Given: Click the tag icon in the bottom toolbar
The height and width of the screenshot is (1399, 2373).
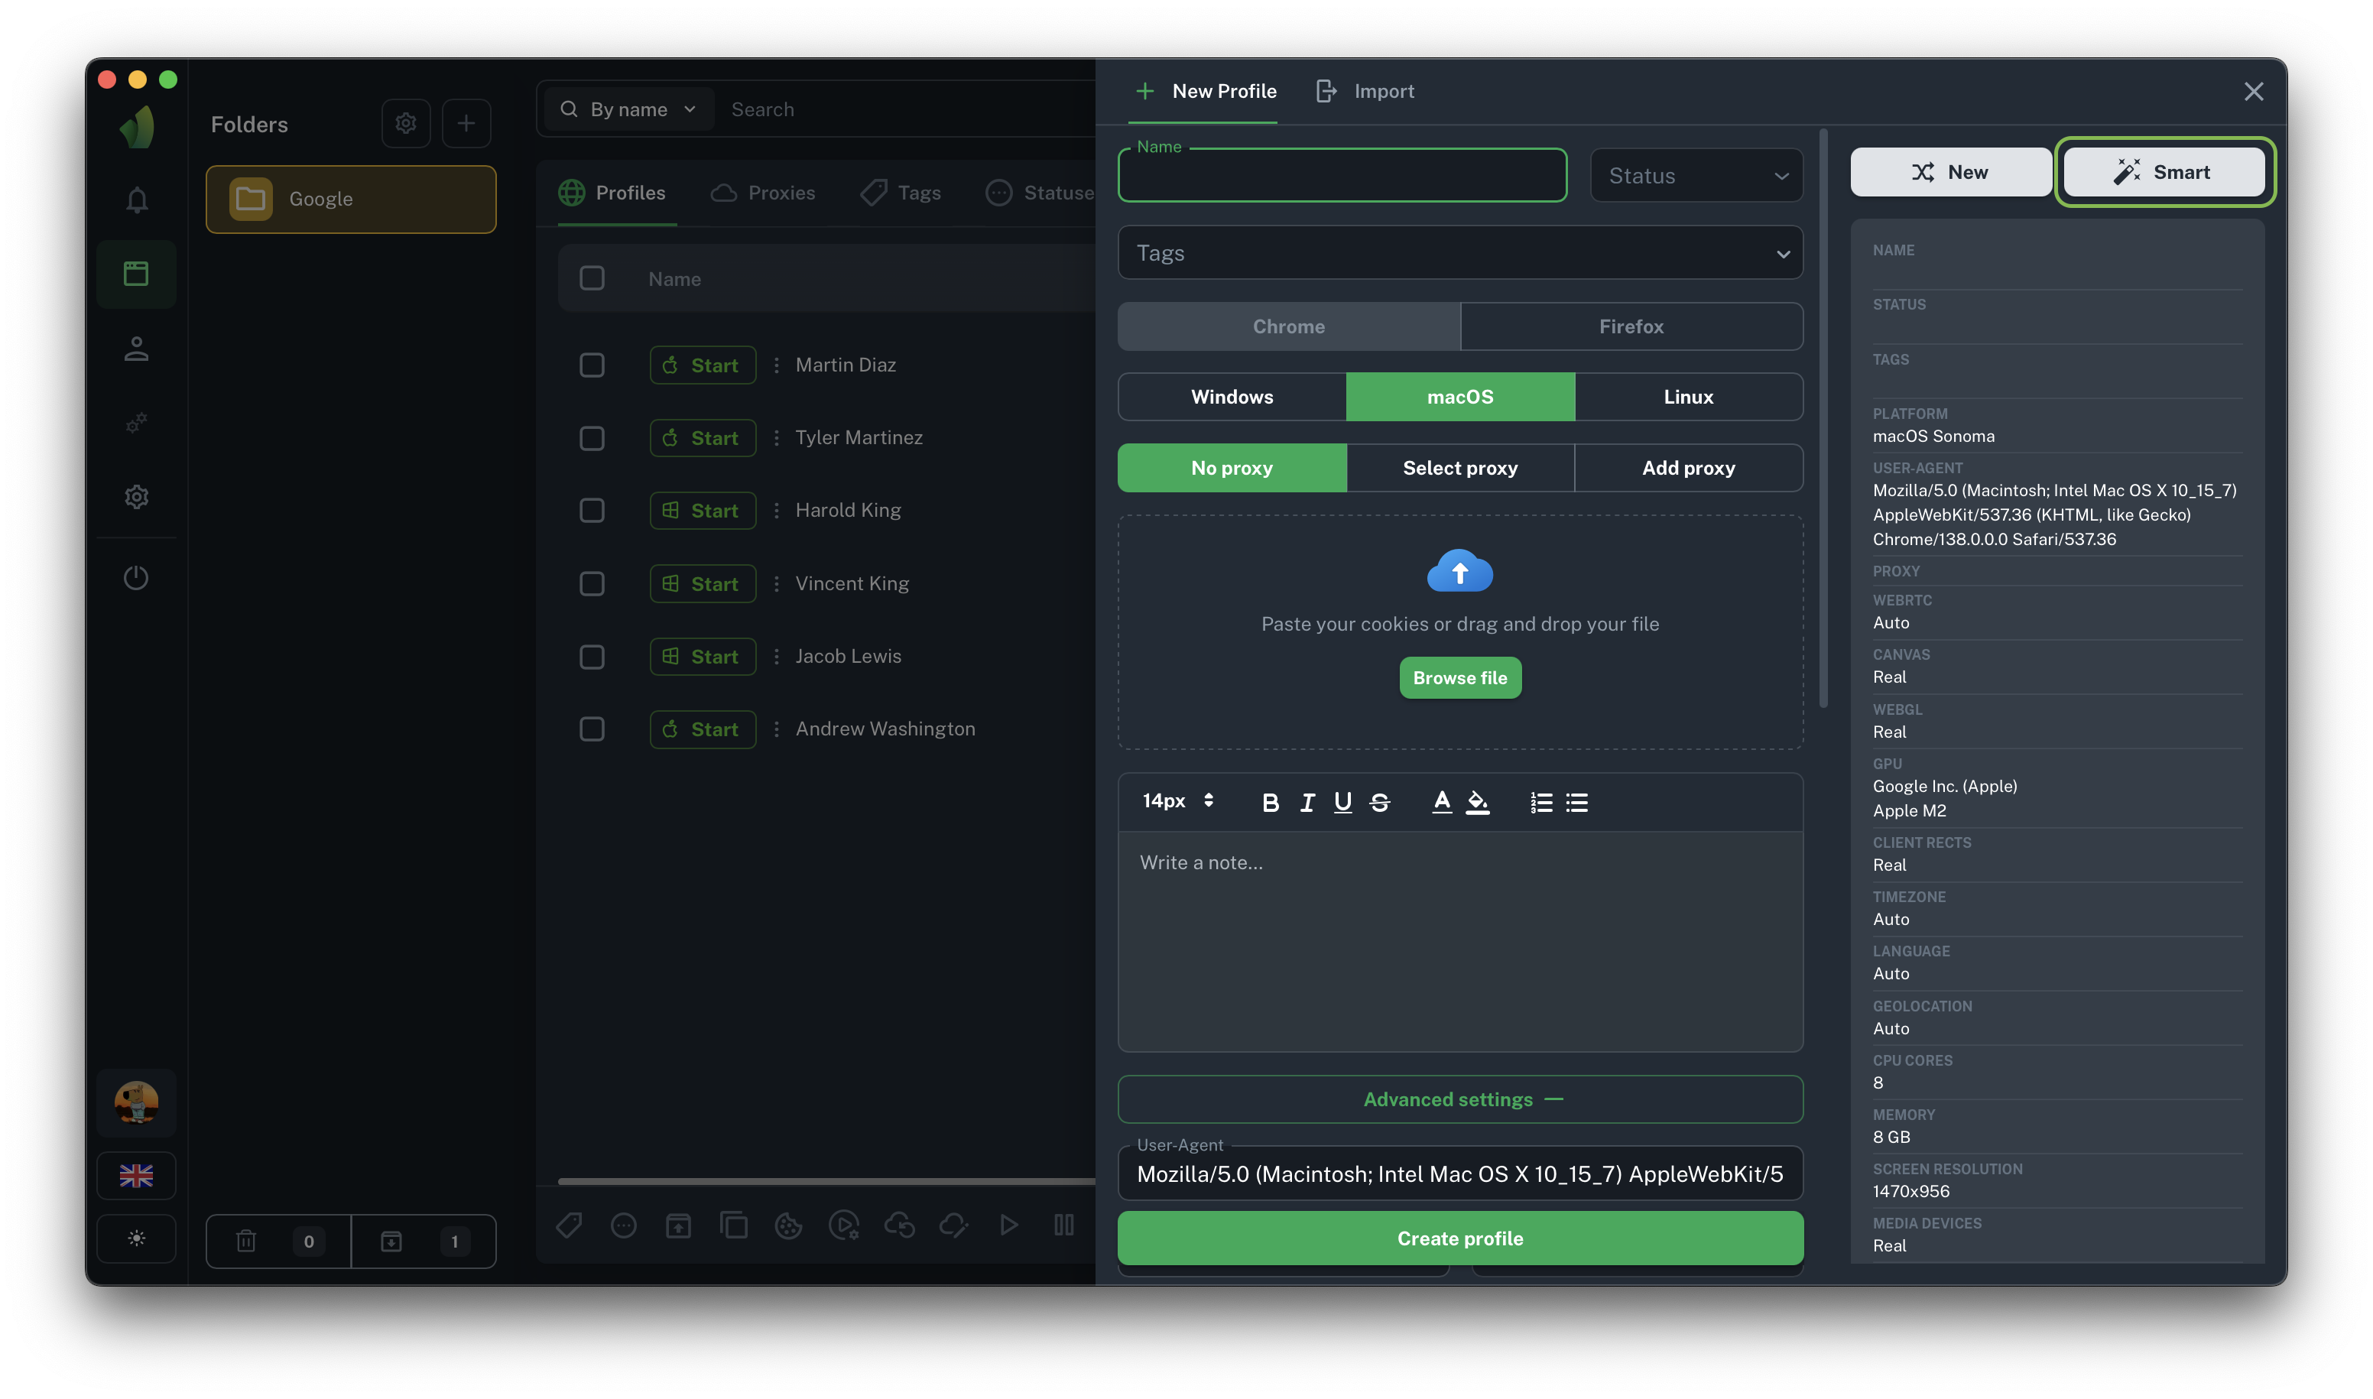Looking at the screenshot, I should click(x=569, y=1225).
